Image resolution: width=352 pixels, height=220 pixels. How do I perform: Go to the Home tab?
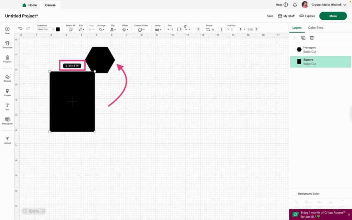30,5
